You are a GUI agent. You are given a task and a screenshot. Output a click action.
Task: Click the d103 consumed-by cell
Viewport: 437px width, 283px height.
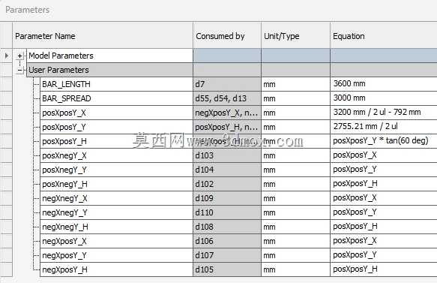[x=227, y=155]
